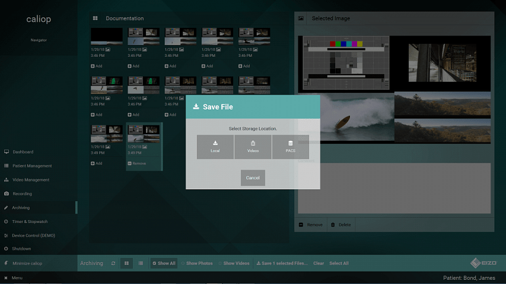Viewport: 506px width, 284px height.
Task: Open Timer & Stopwatch
Action: (x=30, y=221)
